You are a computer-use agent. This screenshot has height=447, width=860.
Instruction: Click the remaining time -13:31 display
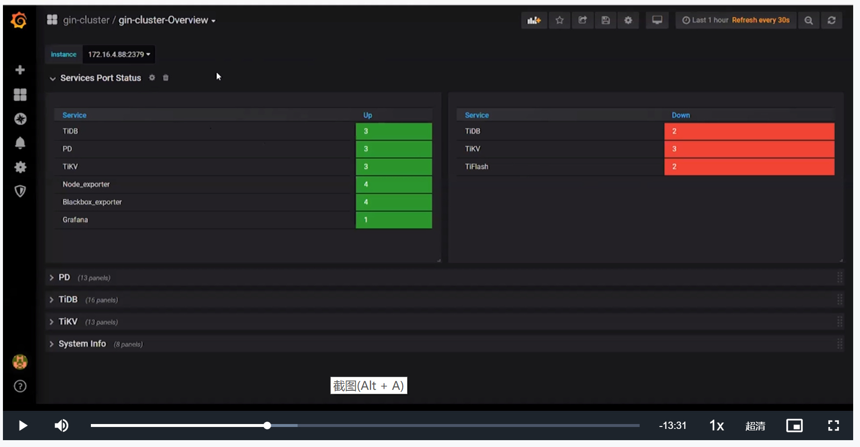tap(672, 426)
